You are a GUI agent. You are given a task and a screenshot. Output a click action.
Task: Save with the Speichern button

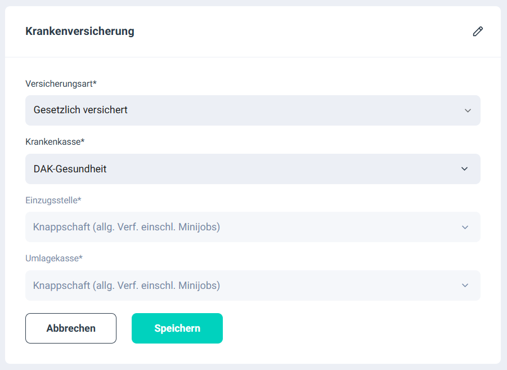point(177,328)
